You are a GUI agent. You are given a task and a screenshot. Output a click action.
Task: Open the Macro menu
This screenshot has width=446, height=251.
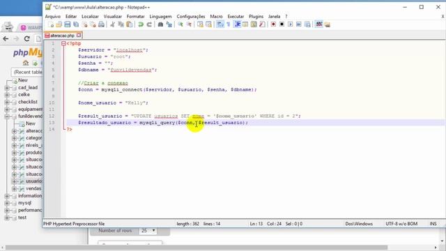(216, 17)
